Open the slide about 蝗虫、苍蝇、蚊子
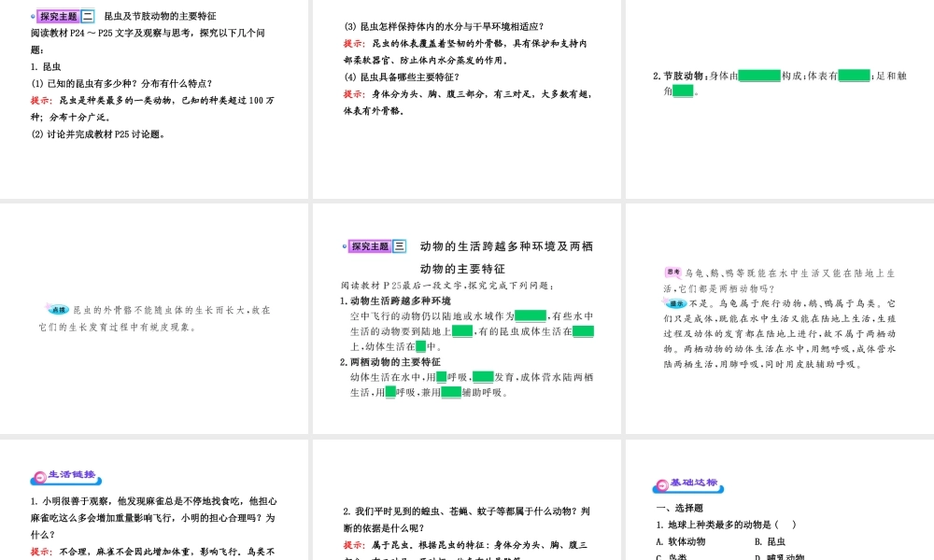Image resolution: width=934 pixels, height=560 pixels. coord(467,500)
